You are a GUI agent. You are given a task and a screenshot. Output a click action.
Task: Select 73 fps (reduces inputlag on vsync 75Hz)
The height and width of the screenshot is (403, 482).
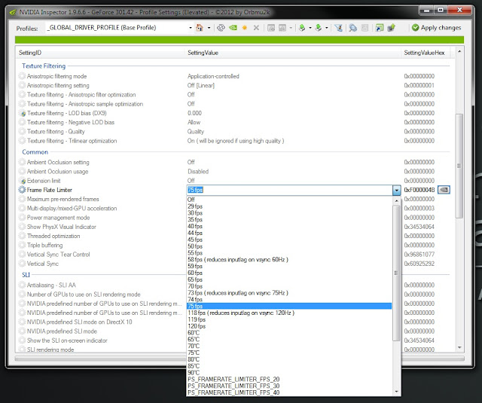point(289,293)
